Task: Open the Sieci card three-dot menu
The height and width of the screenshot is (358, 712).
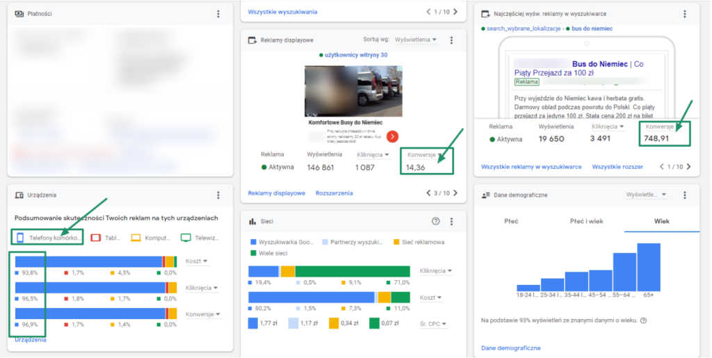Action: 451,221
